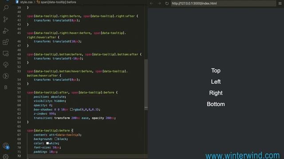Open the Testing checkmark view
284x159 pixels.
(6, 64)
